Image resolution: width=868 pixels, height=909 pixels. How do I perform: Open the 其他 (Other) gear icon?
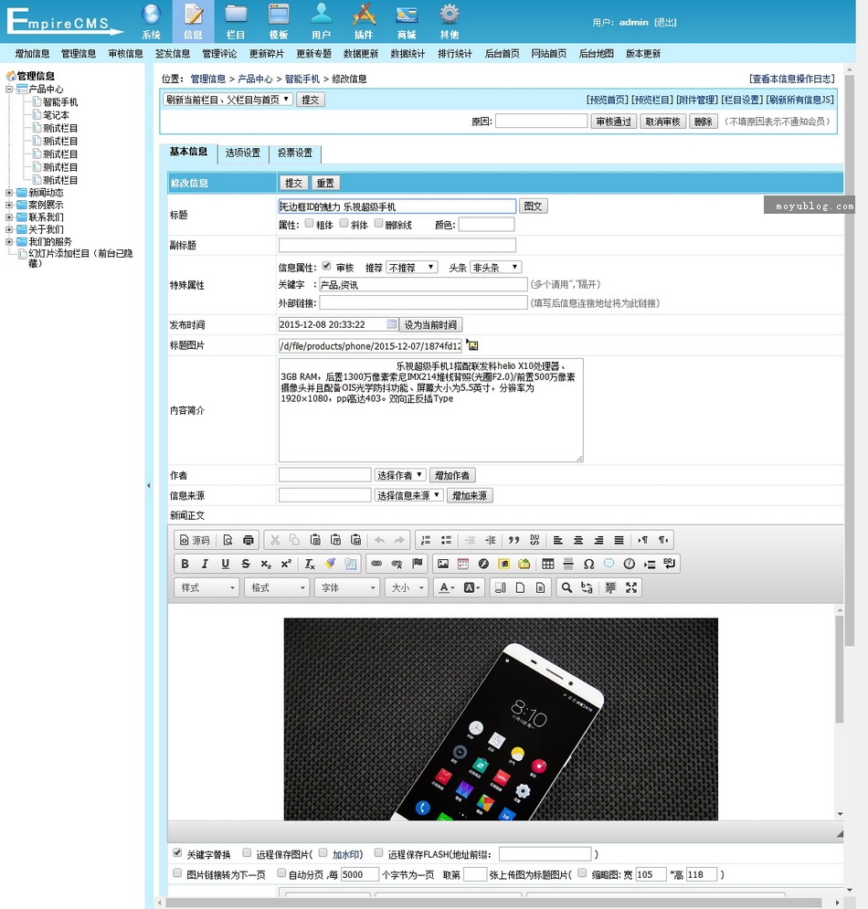point(449,21)
